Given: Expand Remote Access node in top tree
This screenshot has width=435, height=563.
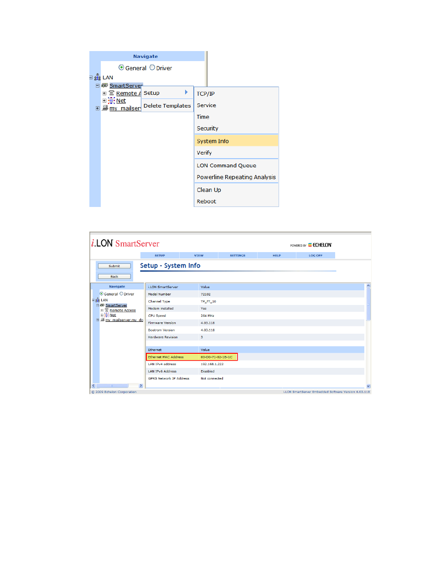Looking at the screenshot, I should 104,93.
